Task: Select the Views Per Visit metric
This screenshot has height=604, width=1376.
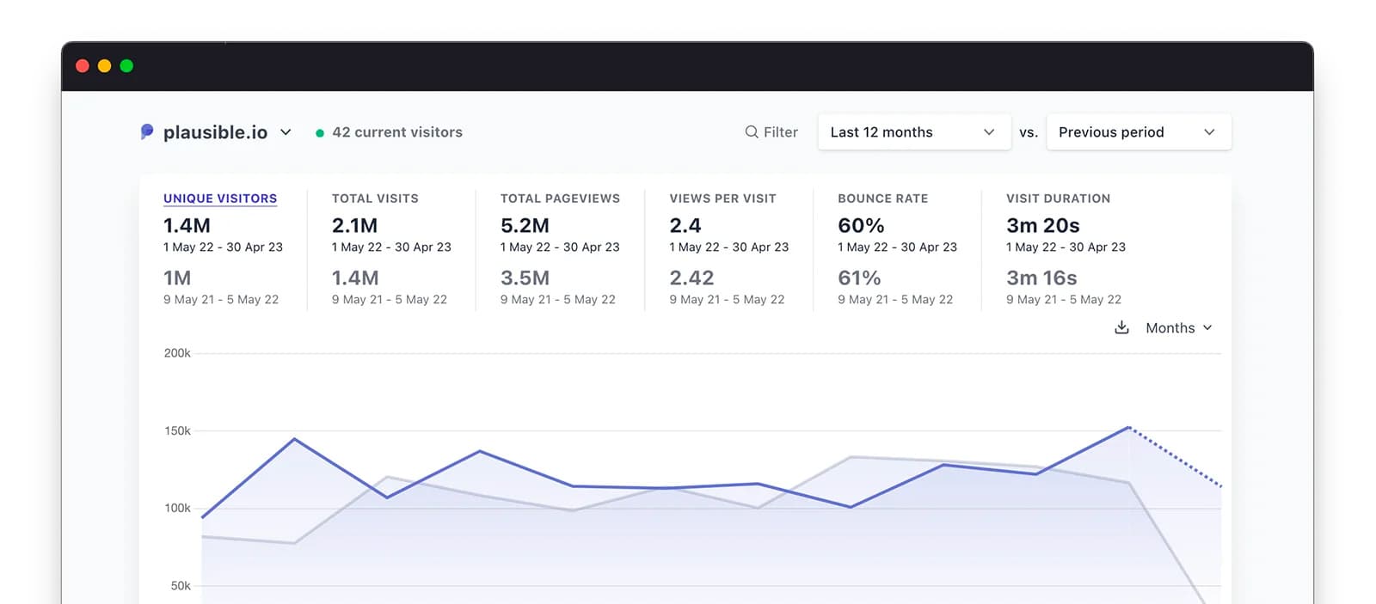Action: (722, 198)
